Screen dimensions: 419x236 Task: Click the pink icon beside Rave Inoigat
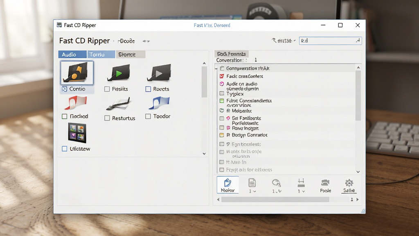[x=228, y=128]
